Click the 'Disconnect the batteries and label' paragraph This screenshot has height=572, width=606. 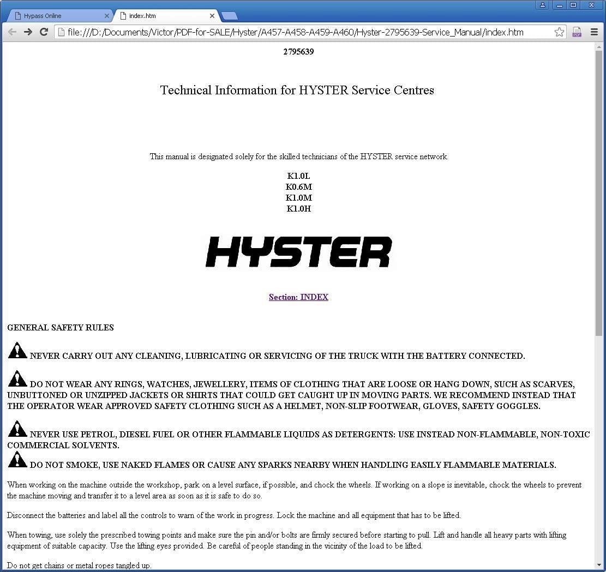click(234, 515)
